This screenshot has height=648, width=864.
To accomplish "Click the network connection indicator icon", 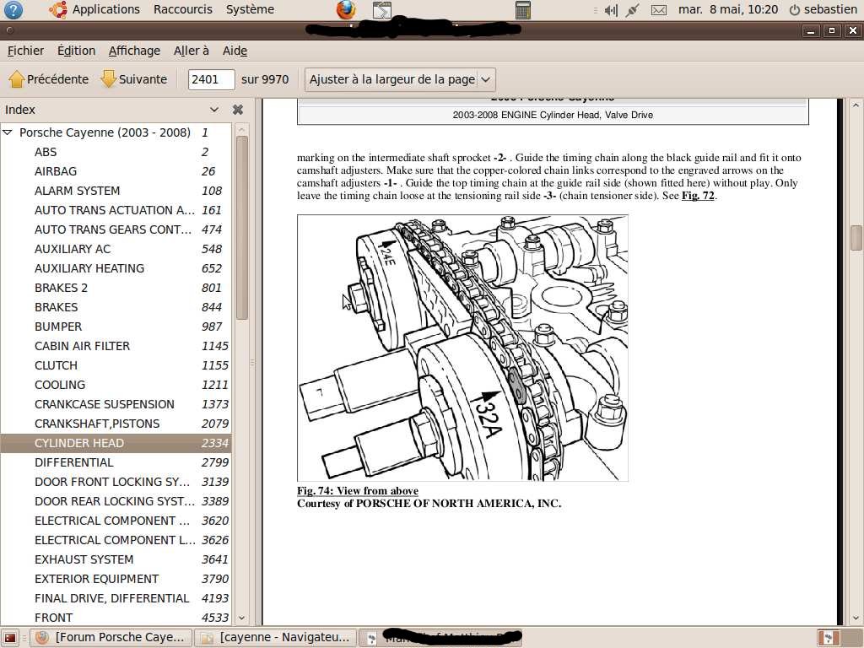I will [633, 10].
